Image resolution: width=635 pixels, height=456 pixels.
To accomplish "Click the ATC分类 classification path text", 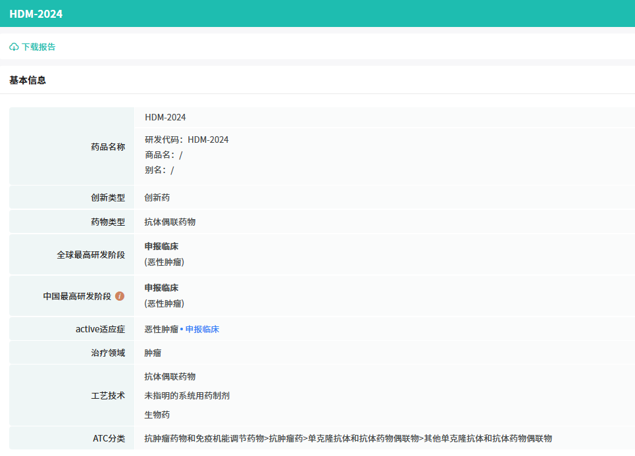I will [x=348, y=438].
